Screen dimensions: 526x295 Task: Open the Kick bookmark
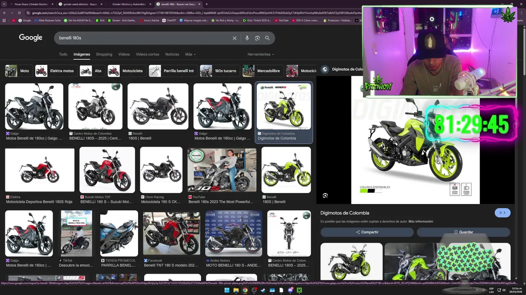pyautogui.click(x=100, y=20)
